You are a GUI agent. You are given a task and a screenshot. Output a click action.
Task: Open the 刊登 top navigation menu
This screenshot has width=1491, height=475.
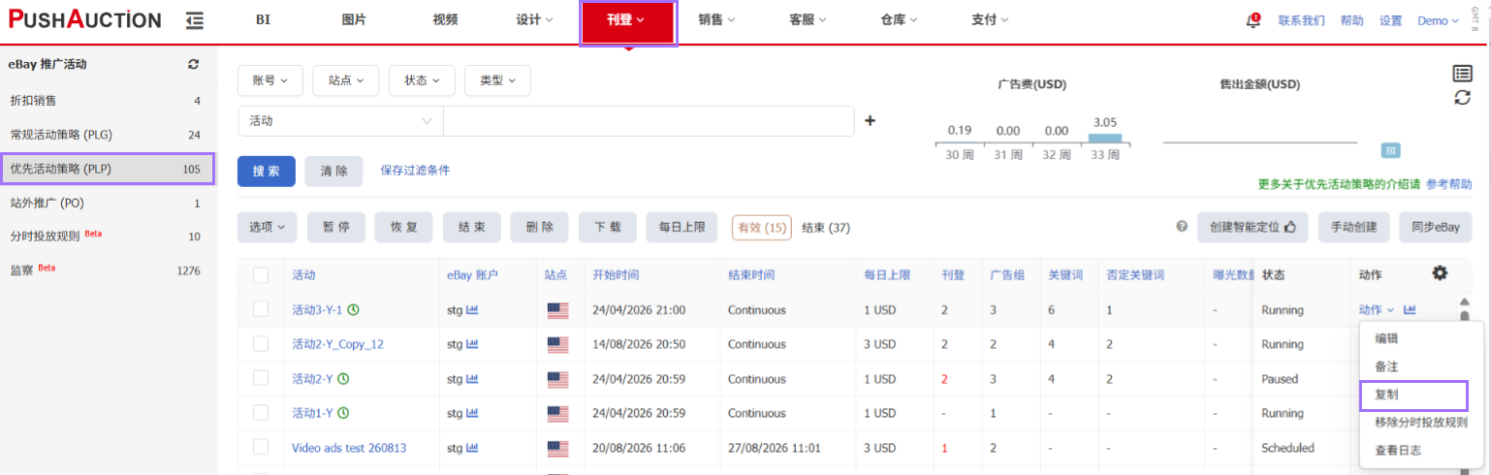(x=626, y=21)
